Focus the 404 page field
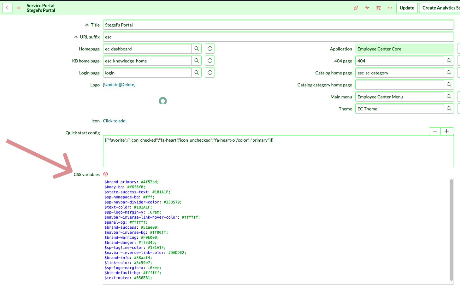 click(399, 61)
